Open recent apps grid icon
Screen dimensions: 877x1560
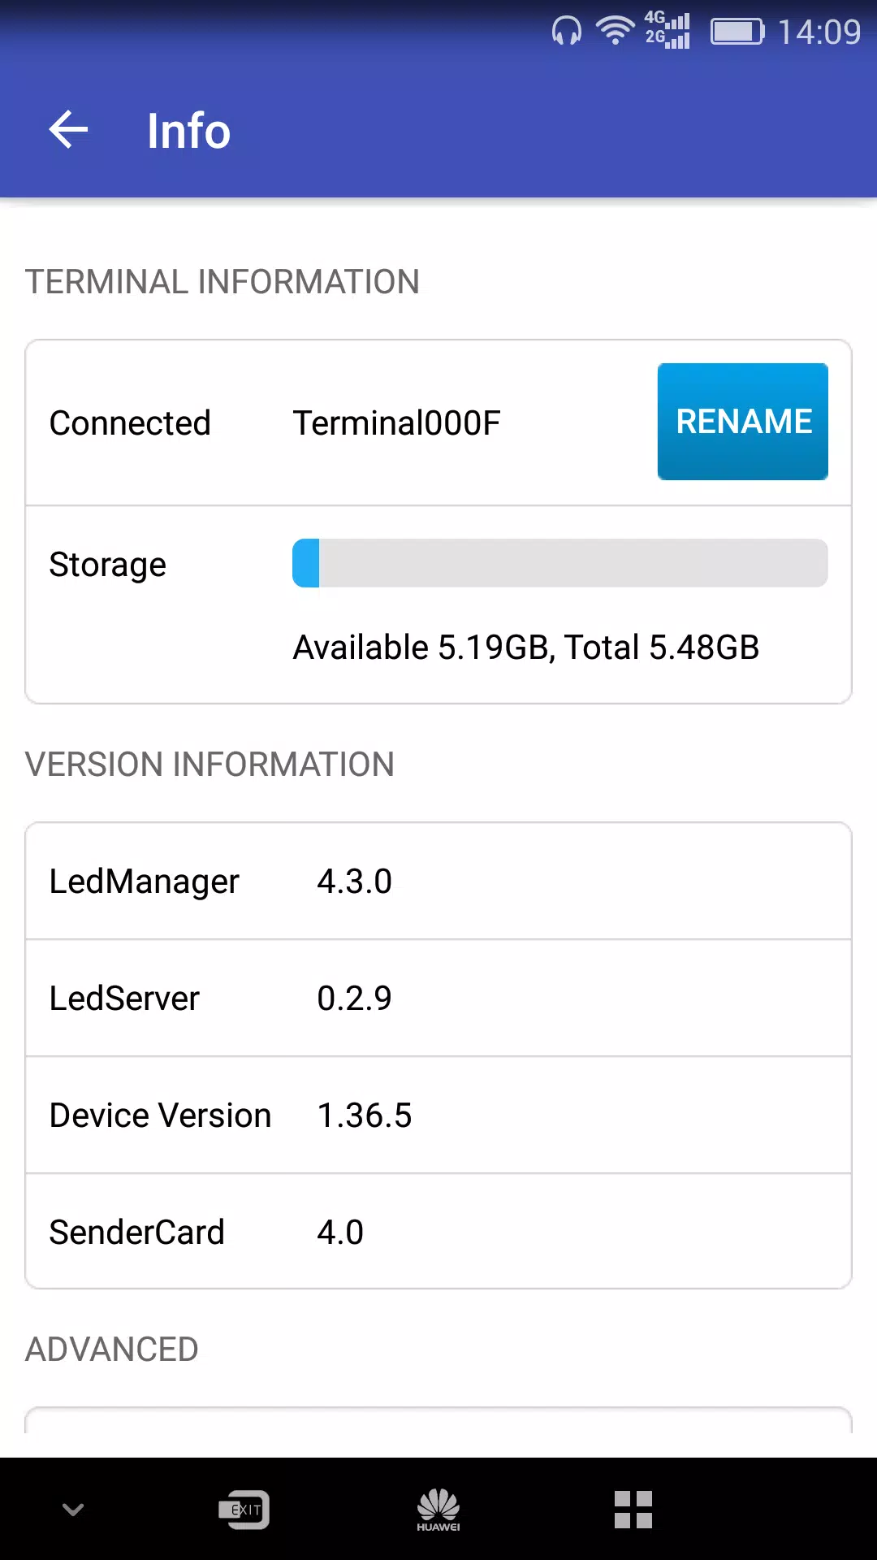(x=633, y=1510)
